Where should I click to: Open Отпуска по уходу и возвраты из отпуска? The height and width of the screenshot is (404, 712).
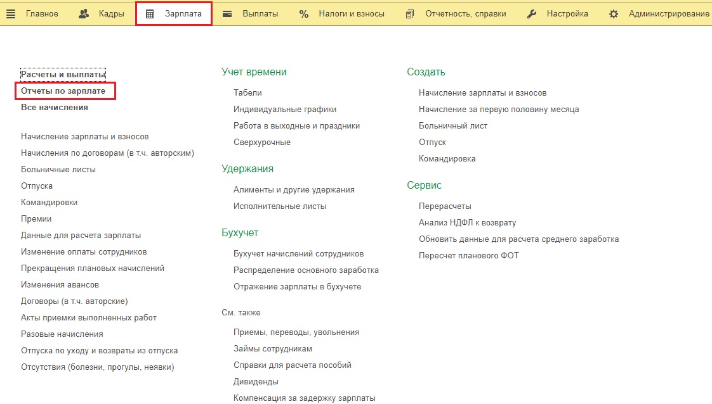[x=100, y=351]
